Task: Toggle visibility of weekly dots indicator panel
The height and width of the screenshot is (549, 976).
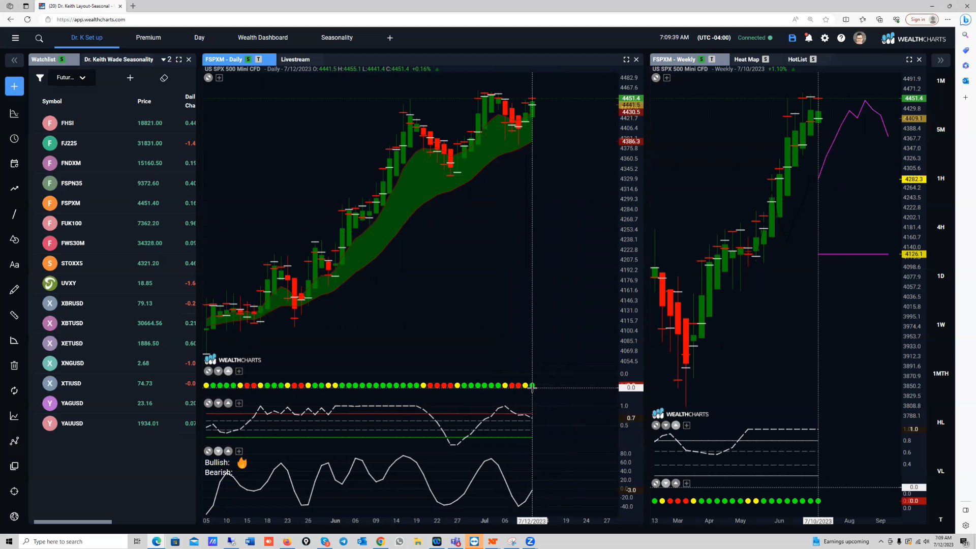Action: 656,483
